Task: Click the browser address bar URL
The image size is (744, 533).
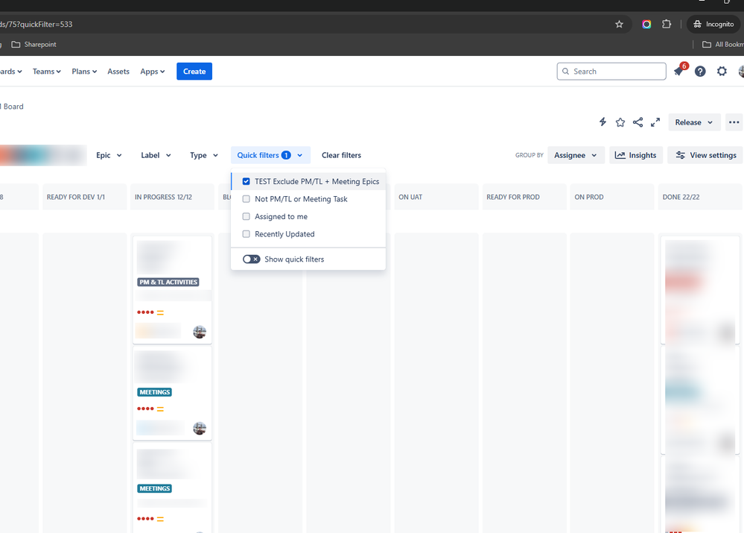Action: 36,24
